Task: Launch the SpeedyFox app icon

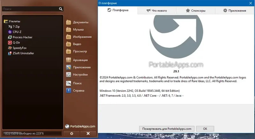Action: (10, 48)
